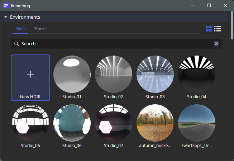Switch to list view layout

(218, 29)
